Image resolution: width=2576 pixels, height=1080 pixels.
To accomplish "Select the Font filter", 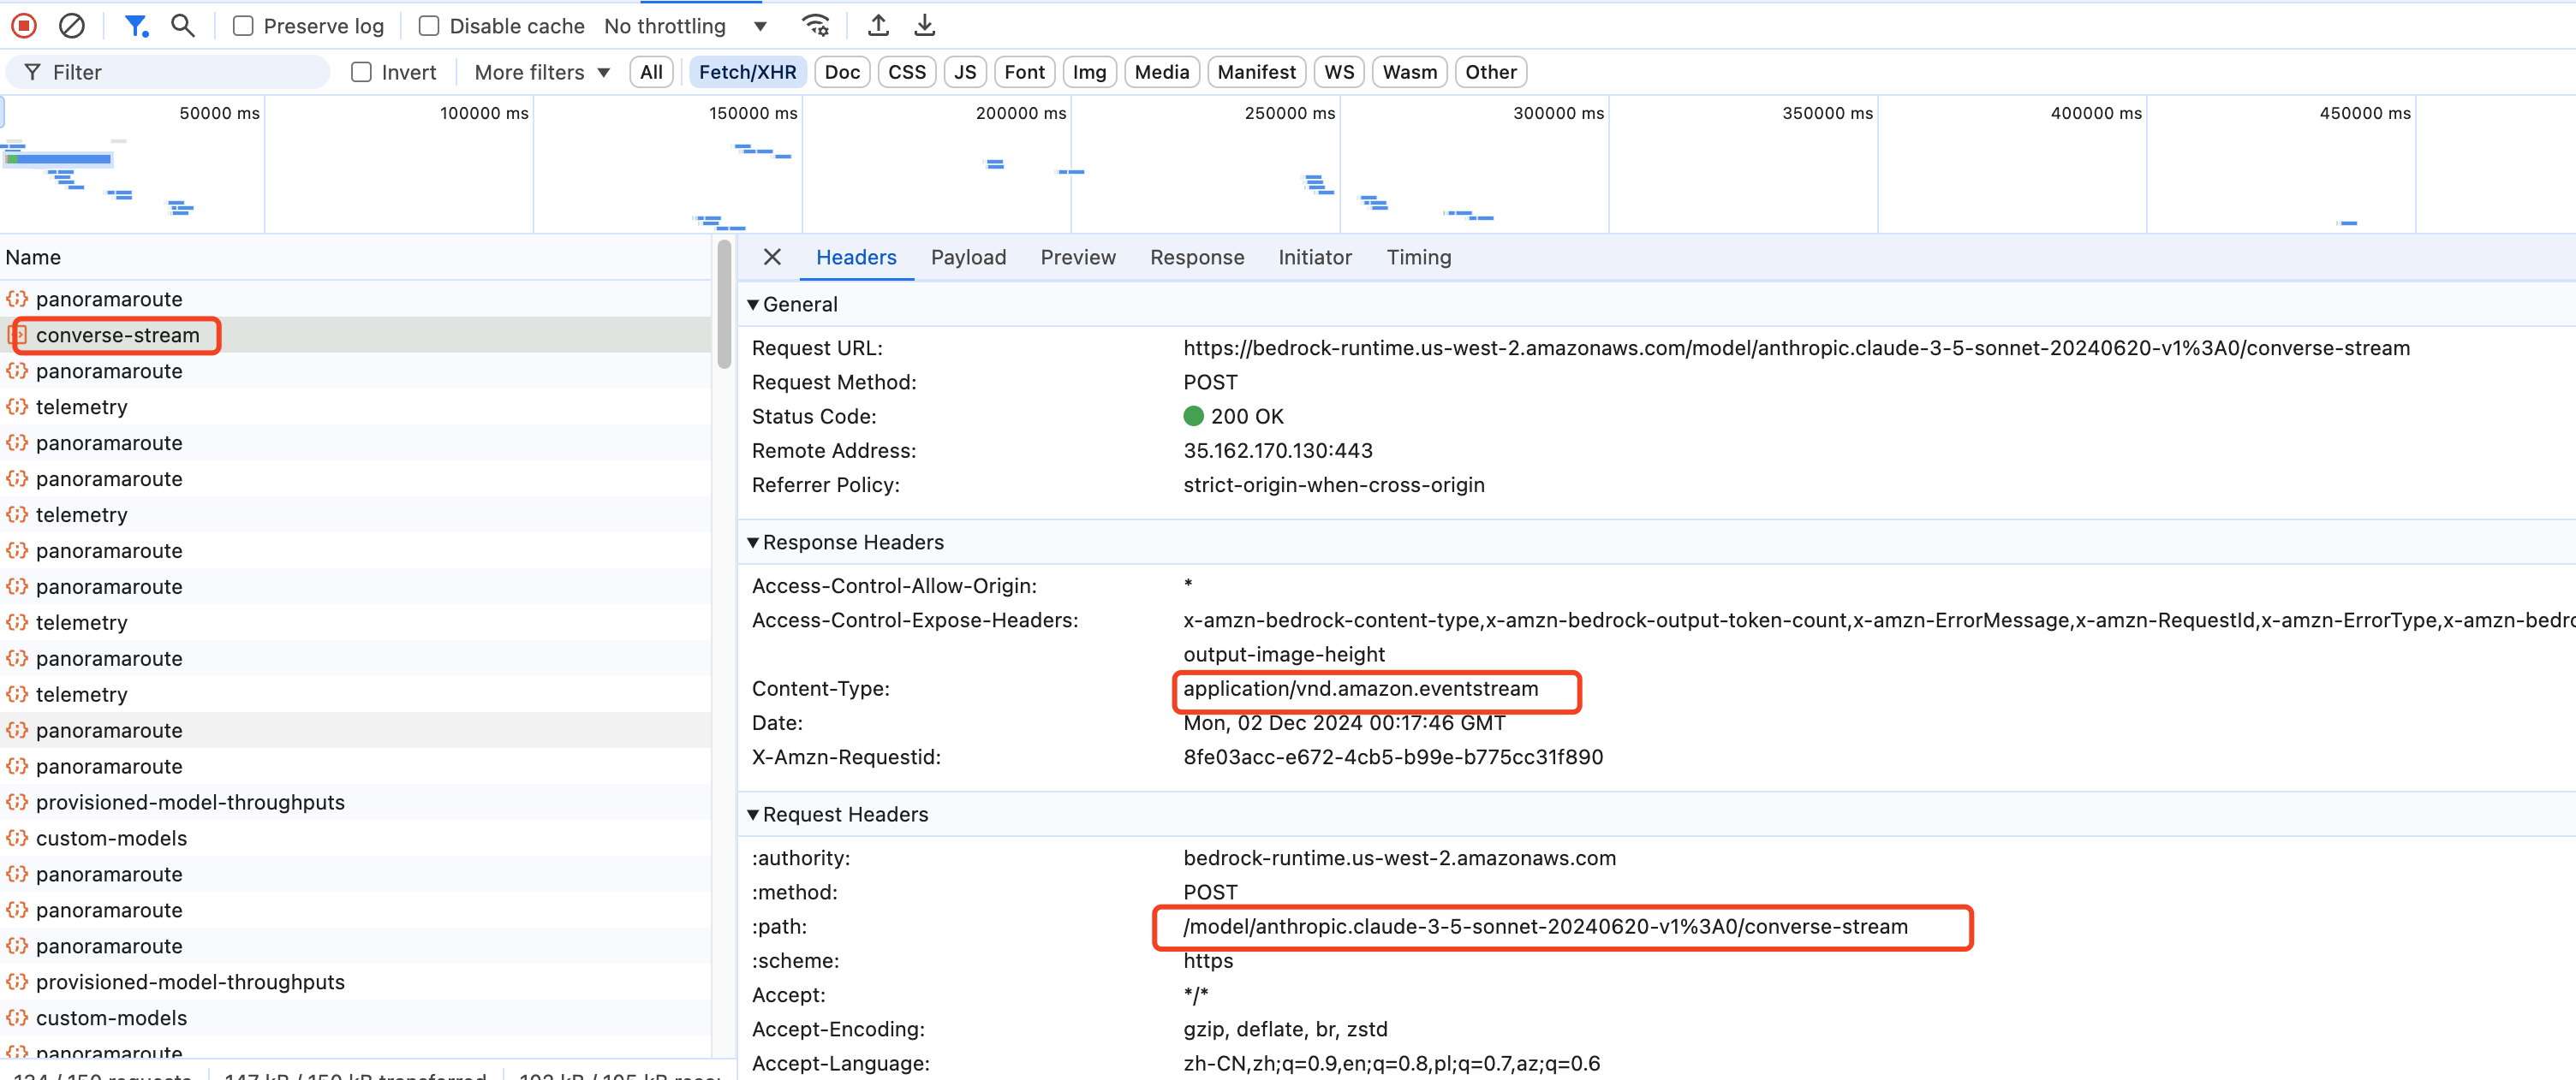I will [x=1024, y=72].
